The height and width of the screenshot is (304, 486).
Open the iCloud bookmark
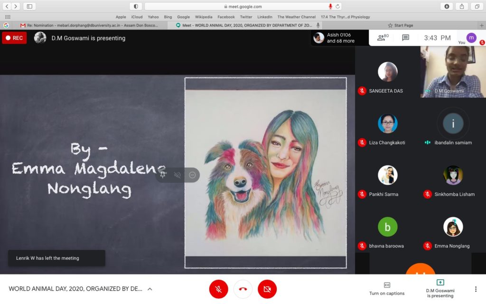coord(137,17)
